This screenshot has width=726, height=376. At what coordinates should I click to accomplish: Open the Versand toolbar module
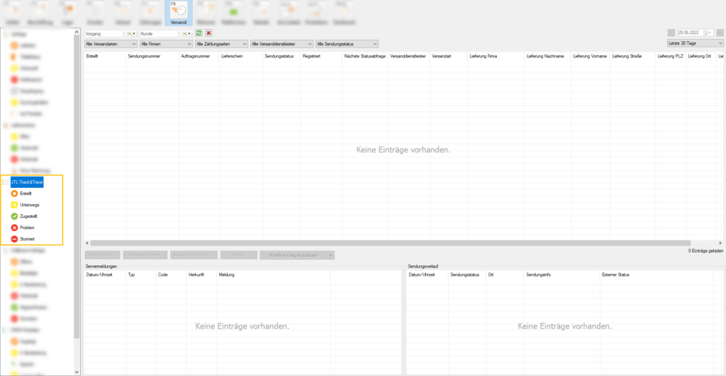pyautogui.click(x=179, y=13)
